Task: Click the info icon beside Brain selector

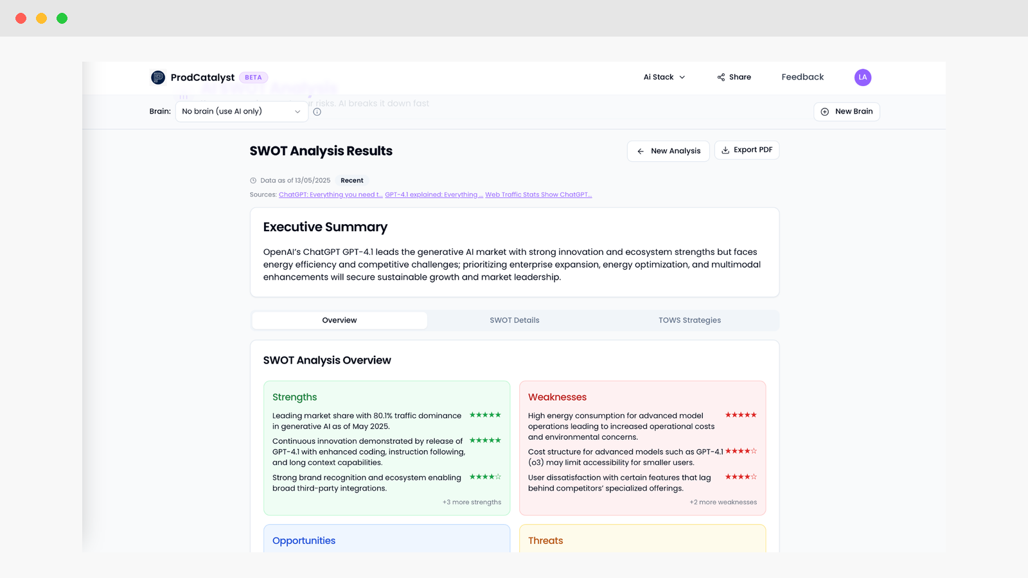Action: [x=317, y=112]
